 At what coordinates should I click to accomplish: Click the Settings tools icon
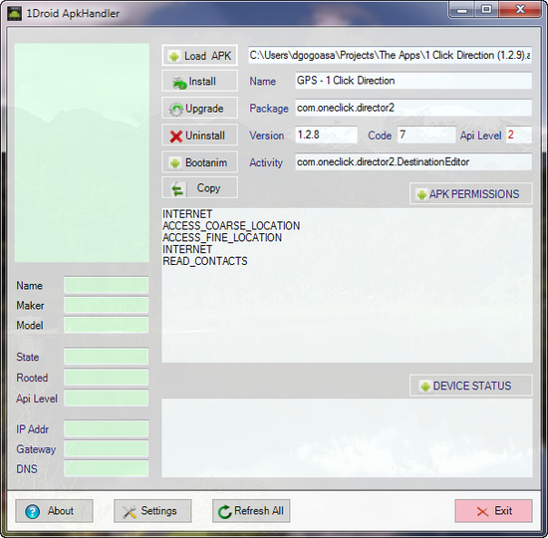tap(130, 512)
